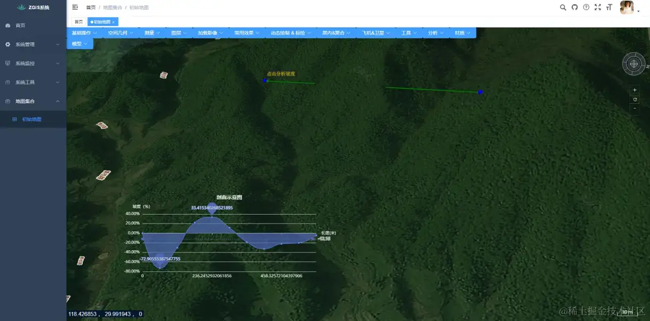Click the 长度(米) axis title
Image resolution: width=650 pixels, height=321 pixels.
[x=329, y=233]
